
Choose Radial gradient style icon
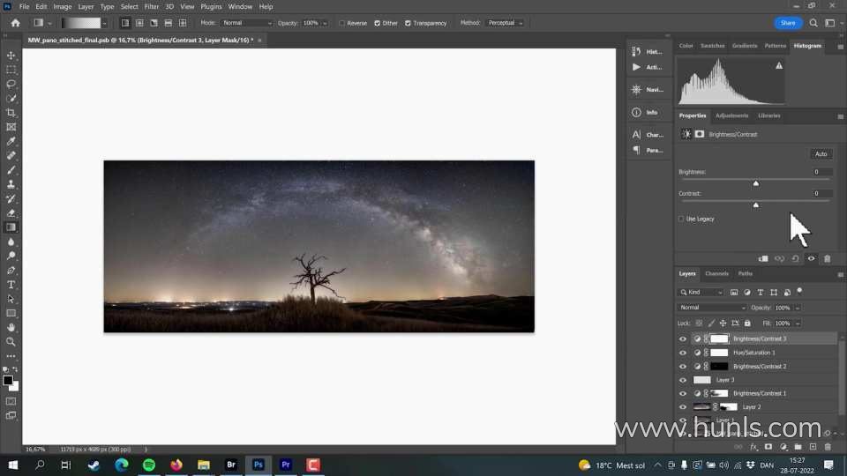[139, 23]
